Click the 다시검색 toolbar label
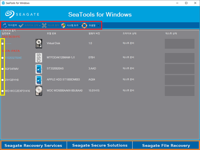Screen dimensions: 200x150 pos(12,25)
